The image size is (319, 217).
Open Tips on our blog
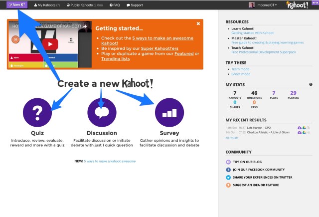[x=247, y=162]
